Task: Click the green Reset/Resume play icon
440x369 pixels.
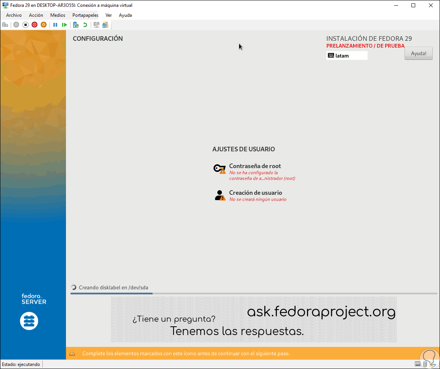Action: point(64,25)
